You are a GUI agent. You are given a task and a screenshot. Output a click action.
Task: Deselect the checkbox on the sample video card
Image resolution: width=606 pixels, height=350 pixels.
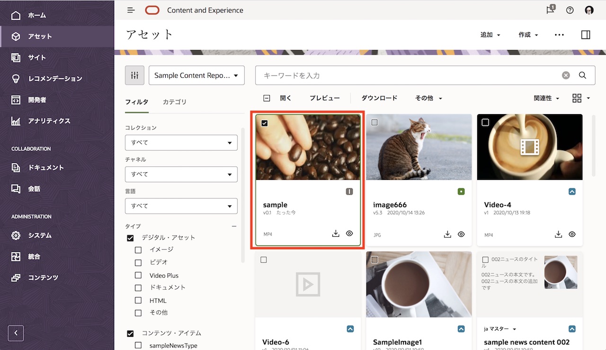click(264, 123)
